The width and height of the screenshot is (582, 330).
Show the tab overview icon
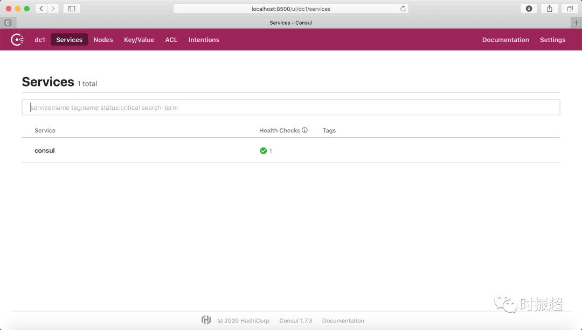[x=570, y=9]
